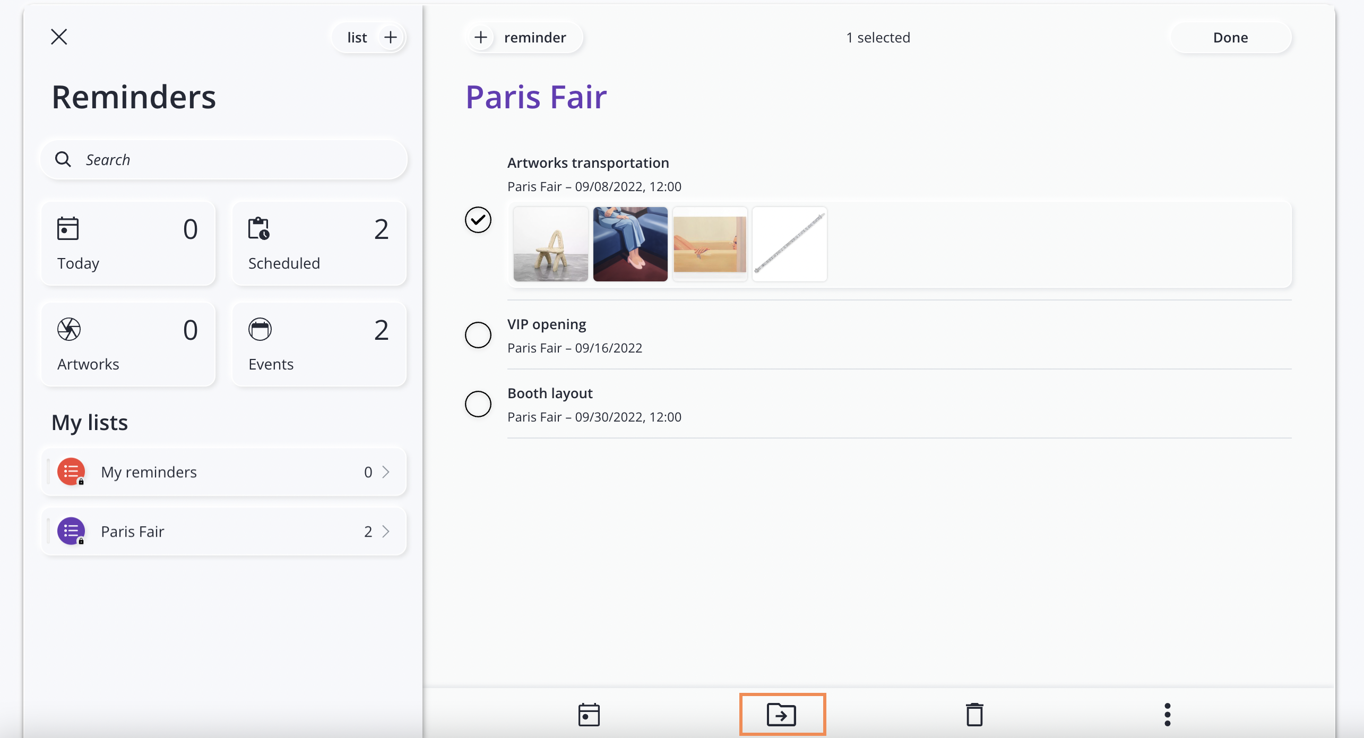The height and width of the screenshot is (738, 1364).
Task: Click the VIP opening title
Action: (x=547, y=324)
